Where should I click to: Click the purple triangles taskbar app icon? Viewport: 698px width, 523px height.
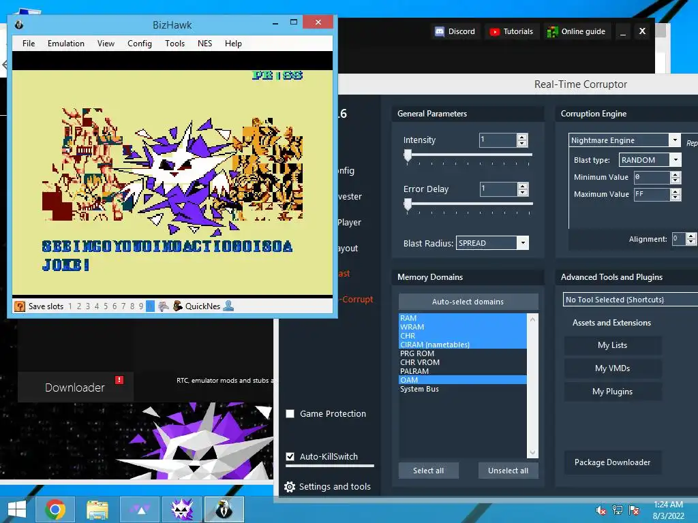tap(140, 509)
